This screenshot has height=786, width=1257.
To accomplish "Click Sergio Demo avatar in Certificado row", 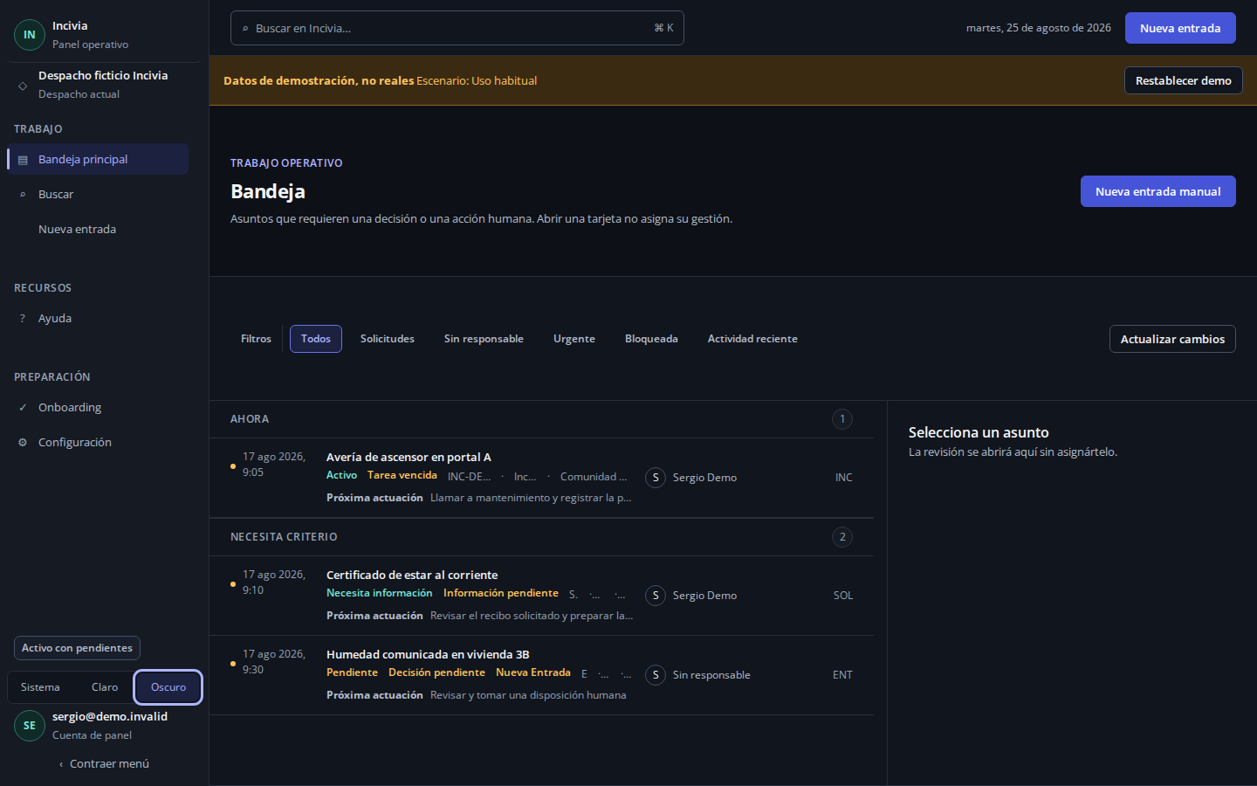I will tap(656, 596).
